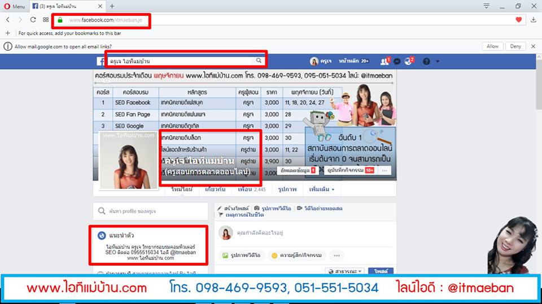The image size is (542, 304).
Task: Reload the current Facebook page
Action: 33,20
